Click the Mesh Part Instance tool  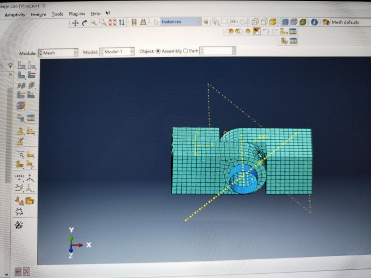[x=22, y=75]
